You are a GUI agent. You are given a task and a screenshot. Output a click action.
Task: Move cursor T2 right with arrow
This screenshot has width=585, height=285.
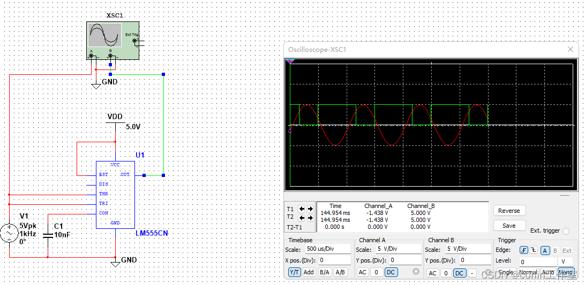[x=310, y=218]
